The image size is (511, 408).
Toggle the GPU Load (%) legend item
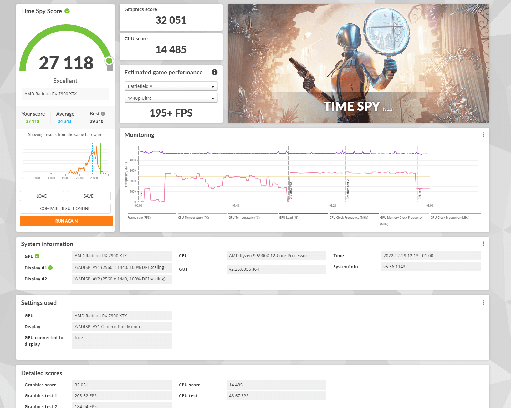(x=303, y=216)
